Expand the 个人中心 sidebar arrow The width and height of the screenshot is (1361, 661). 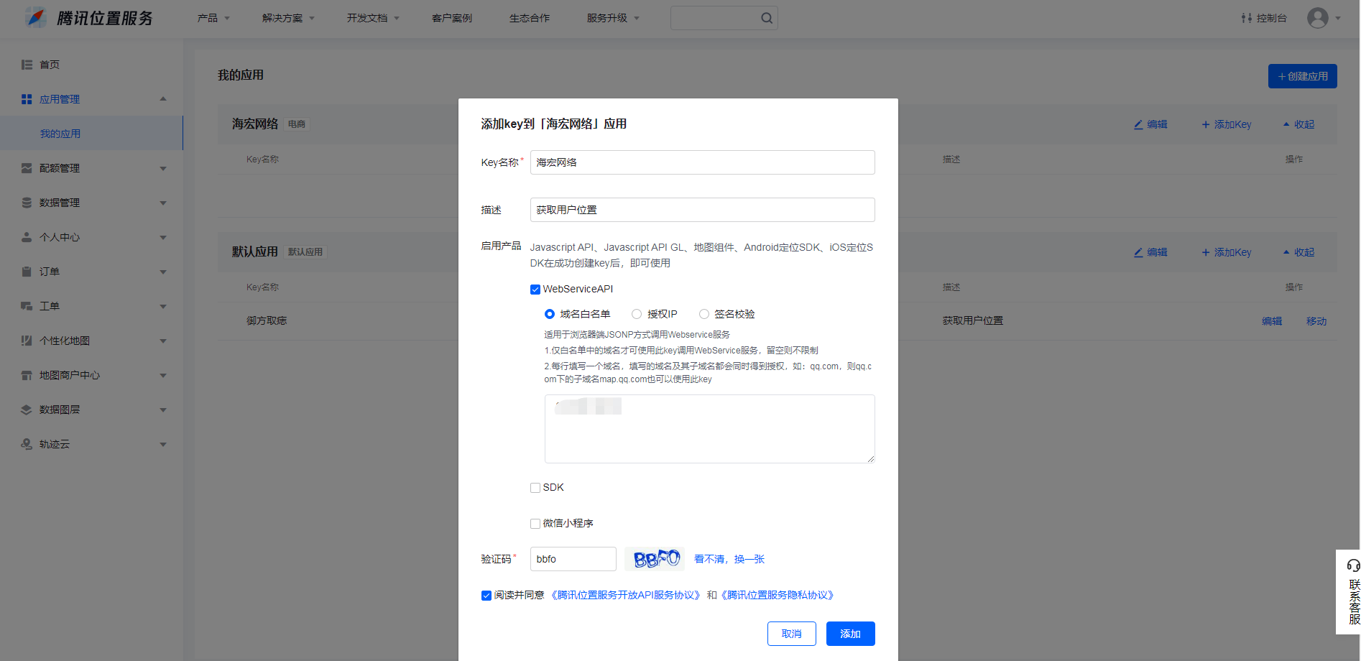pos(163,238)
